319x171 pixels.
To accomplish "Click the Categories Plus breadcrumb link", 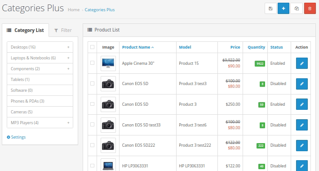I will [100, 10].
